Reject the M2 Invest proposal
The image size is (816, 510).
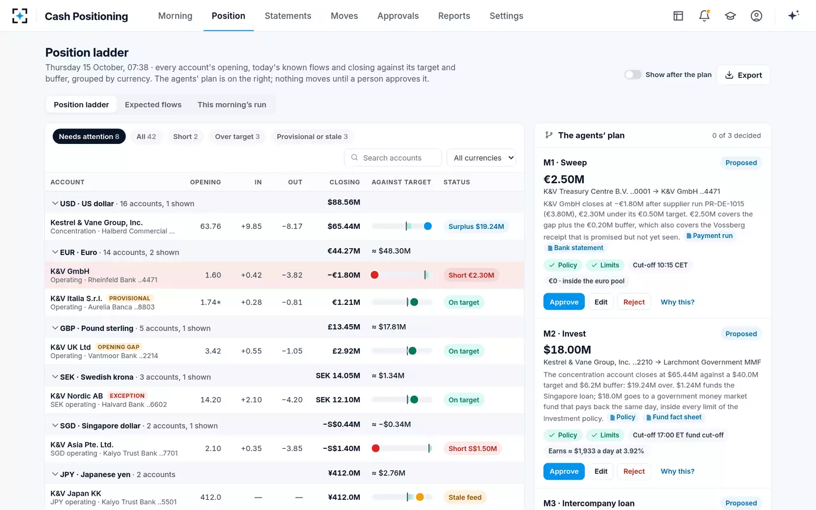click(x=634, y=471)
